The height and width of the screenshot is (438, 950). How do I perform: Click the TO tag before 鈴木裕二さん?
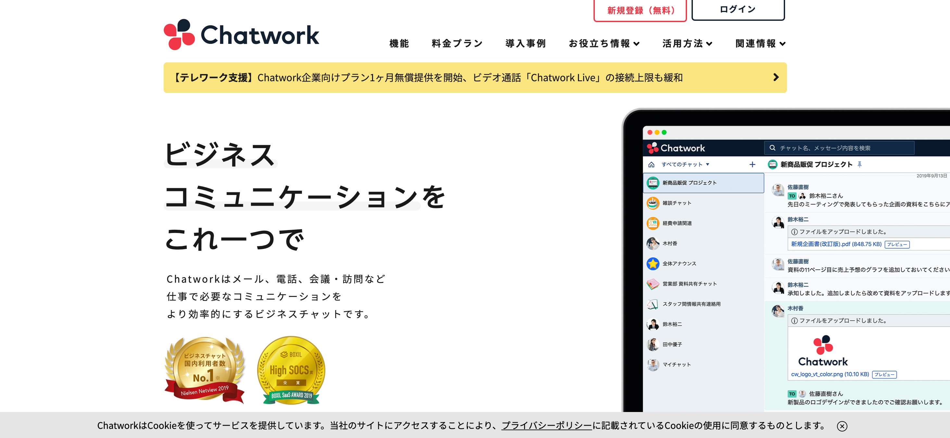[x=792, y=196]
